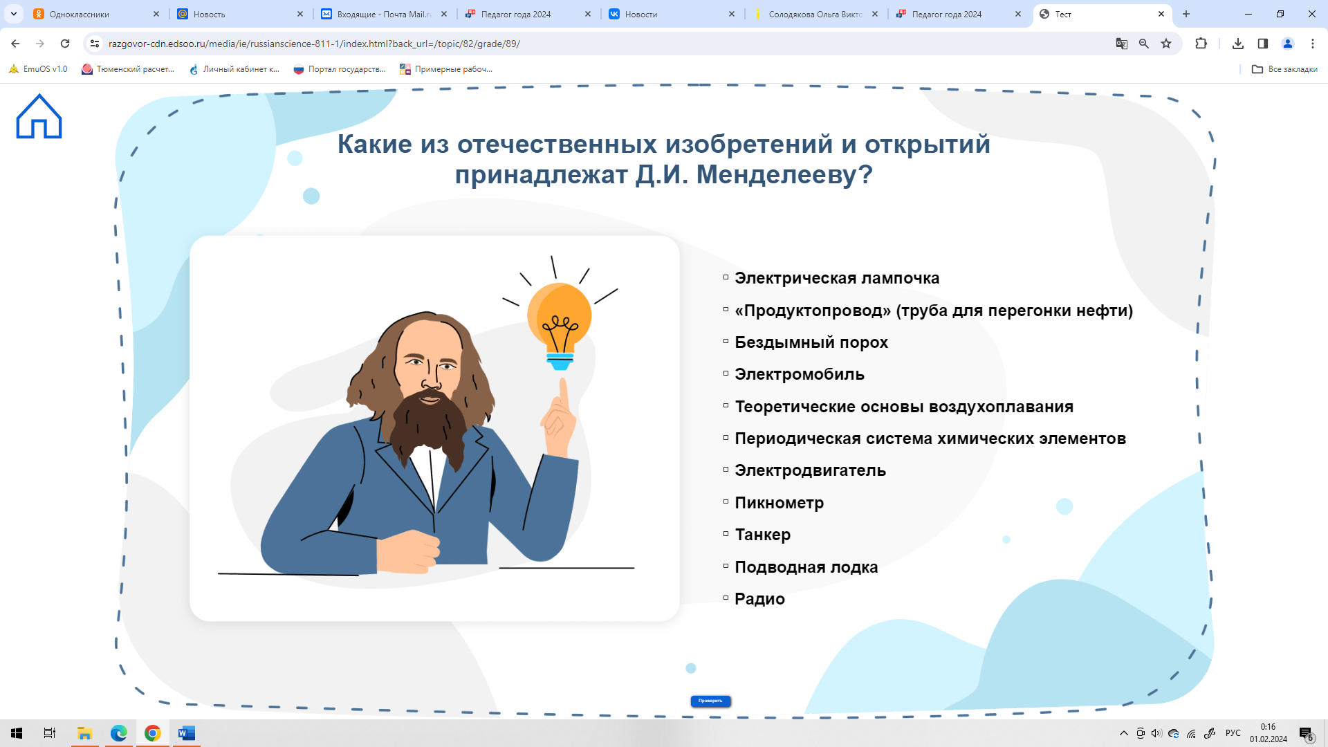Open a new tab with plus button
The width and height of the screenshot is (1328, 747).
(1186, 14)
